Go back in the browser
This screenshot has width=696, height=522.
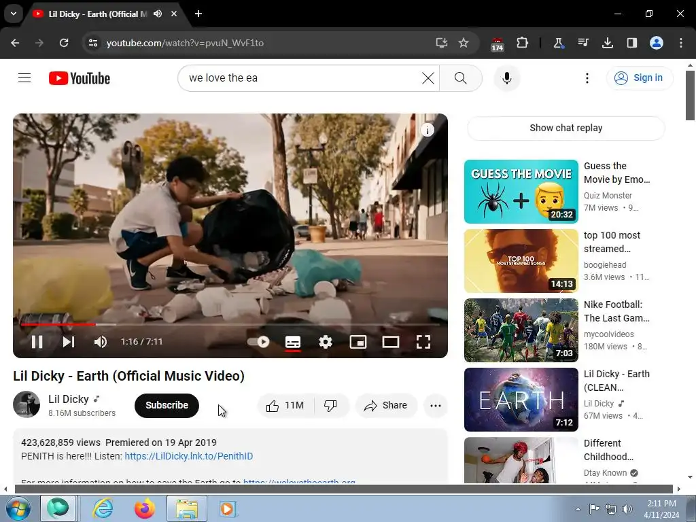point(15,43)
